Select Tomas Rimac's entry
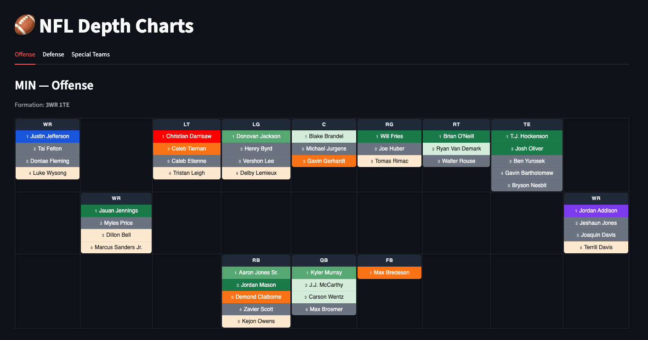The image size is (648, 340). pyautogui.click(x=389, y=161)
